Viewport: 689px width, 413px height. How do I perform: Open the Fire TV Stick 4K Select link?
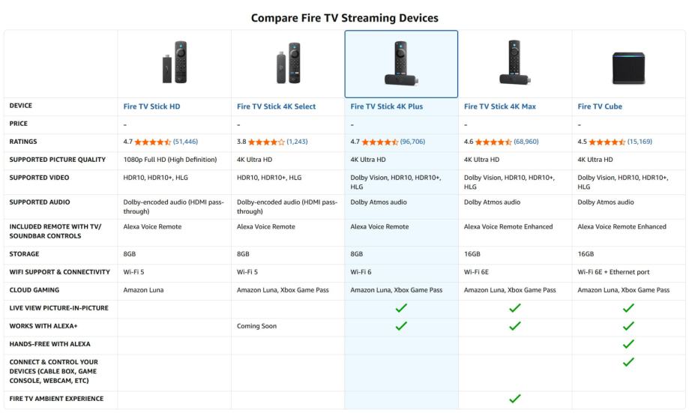[x=276, y=106]
